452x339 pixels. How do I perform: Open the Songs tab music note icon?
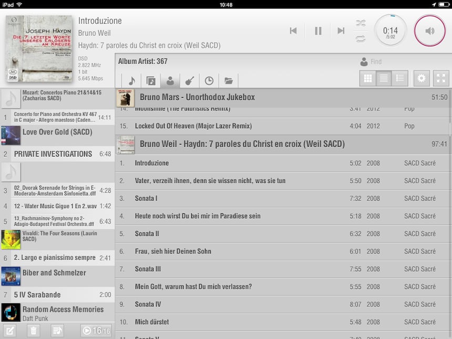point(131,81)
